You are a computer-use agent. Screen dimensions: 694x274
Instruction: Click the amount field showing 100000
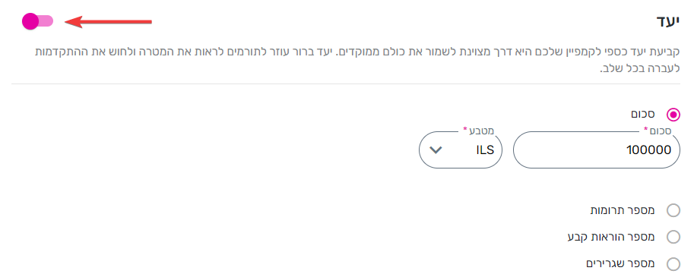(x=597, y=150)
